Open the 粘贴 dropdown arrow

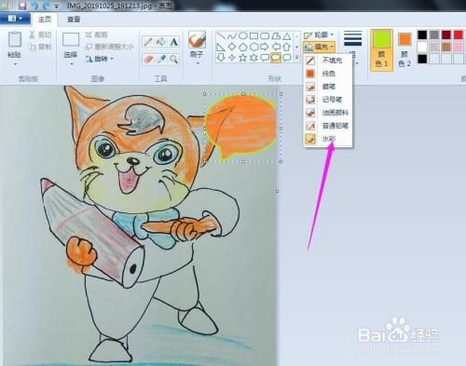coord(15,64)
